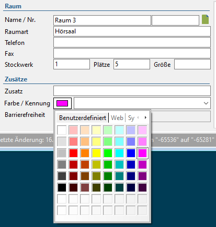The image size is (216, 227).
Task: Pick the pale lavender swatch
Action: click(x=131, y=130)
